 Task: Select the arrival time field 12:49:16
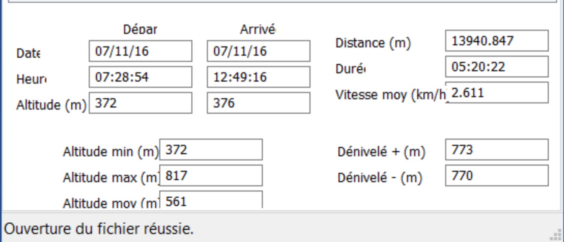click(259, 77)
